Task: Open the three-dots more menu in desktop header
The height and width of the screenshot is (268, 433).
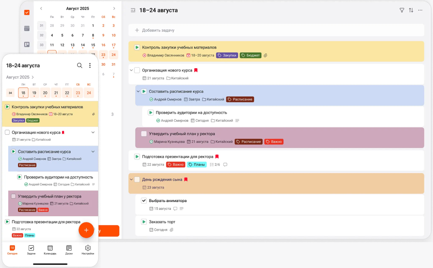Action: click(420, 10)
